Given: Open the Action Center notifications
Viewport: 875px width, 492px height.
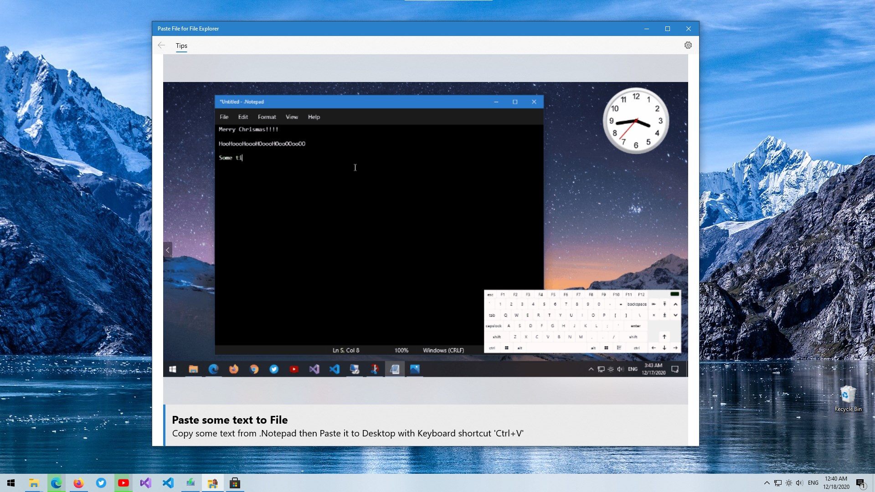Looking at the screenshot, I should point(860,483).
